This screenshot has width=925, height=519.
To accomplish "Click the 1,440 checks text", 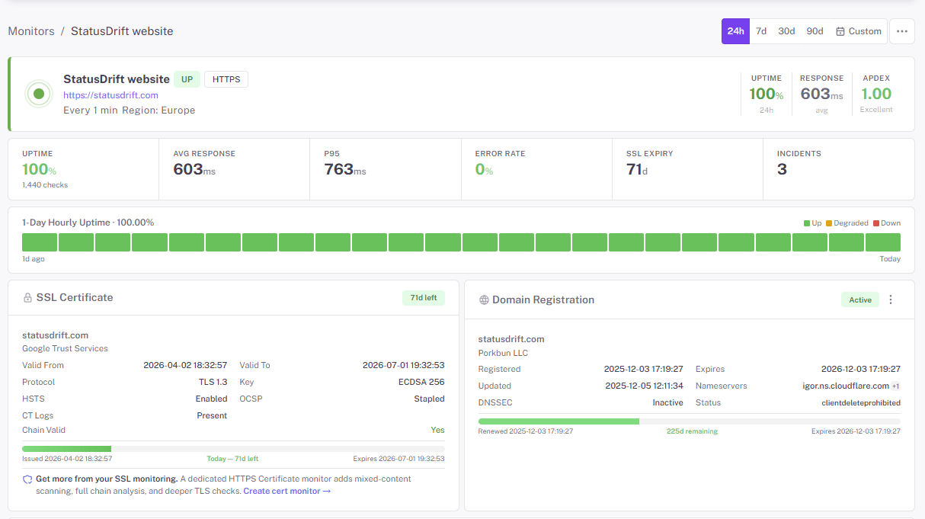I will [x=45, y=185].
